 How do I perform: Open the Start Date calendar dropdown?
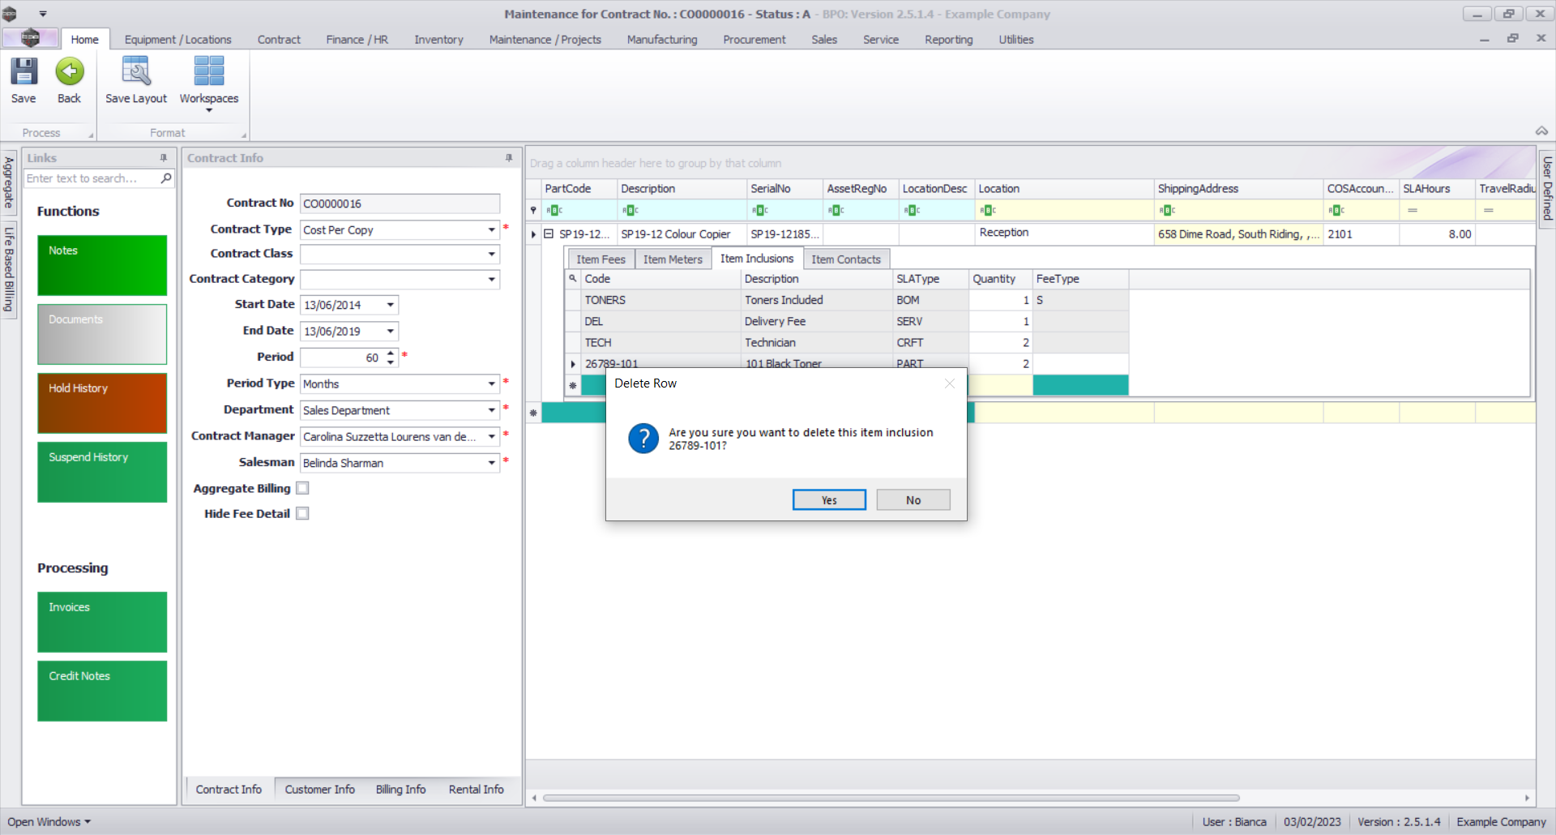(x=391, y=306)
